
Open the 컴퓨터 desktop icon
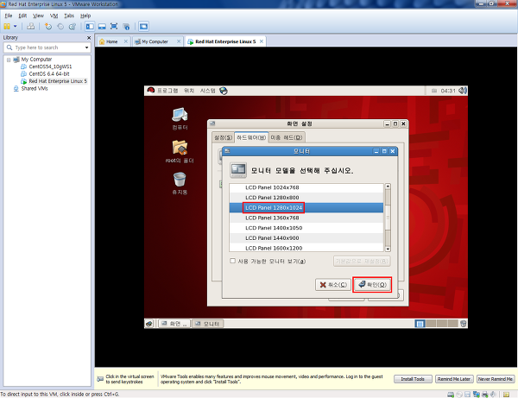pyautogui.click(x=180, y=118)
